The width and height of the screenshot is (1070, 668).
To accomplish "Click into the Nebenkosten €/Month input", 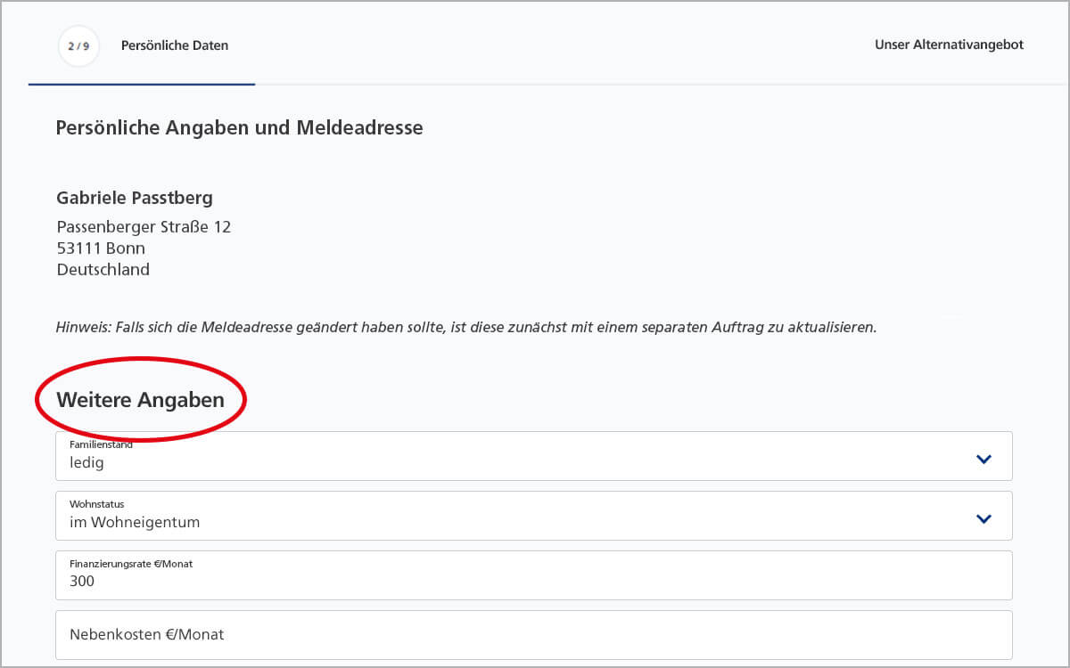I will [533, 635].
